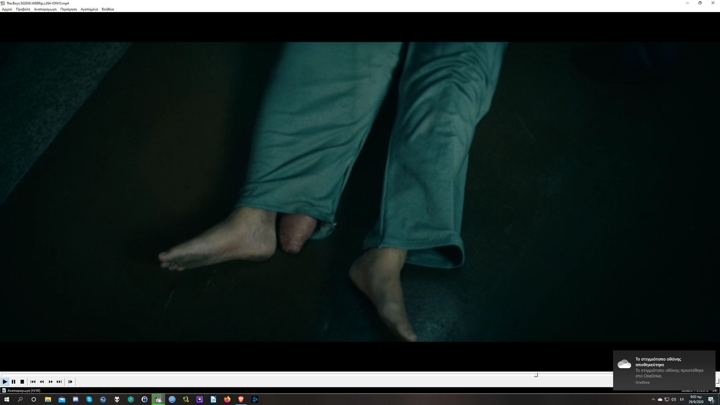The height and width of the screenshot is (405, 720).
Task: Pause the video playback
Action: pyautogui.click(x=13, y=382)
